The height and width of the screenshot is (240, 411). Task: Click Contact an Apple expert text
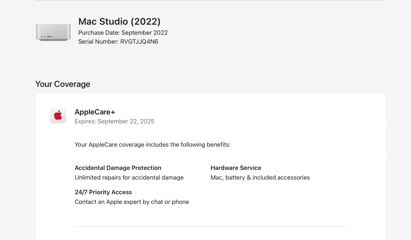click(x=132, y=202)
